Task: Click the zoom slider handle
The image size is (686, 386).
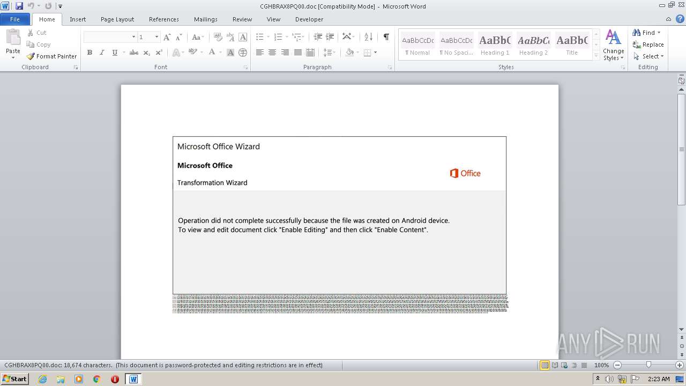Action: [648, 365]
